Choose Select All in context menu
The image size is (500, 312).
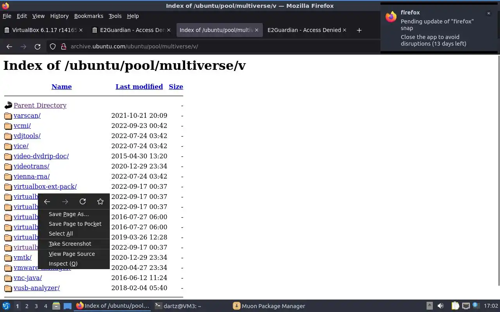coord(74,234)
